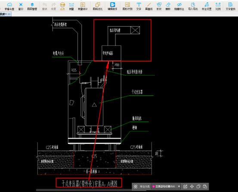This screenshot has height=192, width=238.
Task: Click the move arrows icon in floating bar
Action: click(x=192, y=186)
